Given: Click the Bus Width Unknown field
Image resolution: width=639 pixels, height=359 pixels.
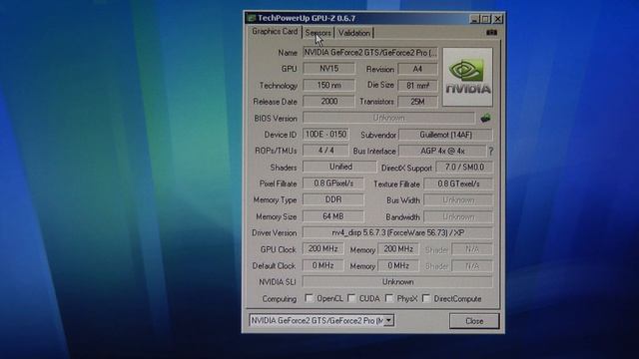Looking at the screenshot, I should tap(458, 200).
